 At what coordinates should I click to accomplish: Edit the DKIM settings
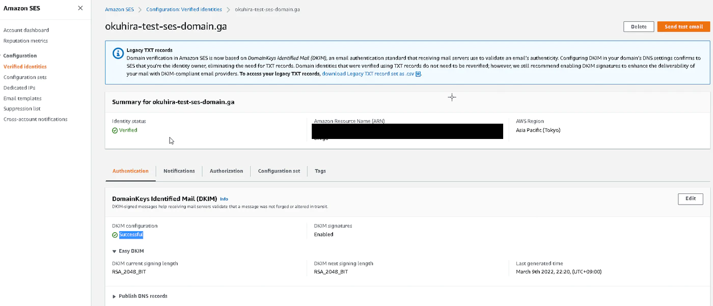coord(690,199)
